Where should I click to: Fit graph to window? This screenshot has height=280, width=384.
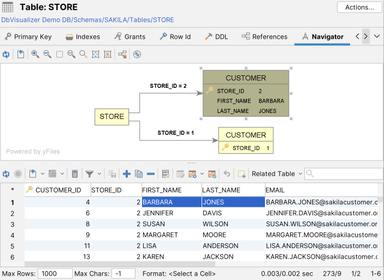point(95,55)
